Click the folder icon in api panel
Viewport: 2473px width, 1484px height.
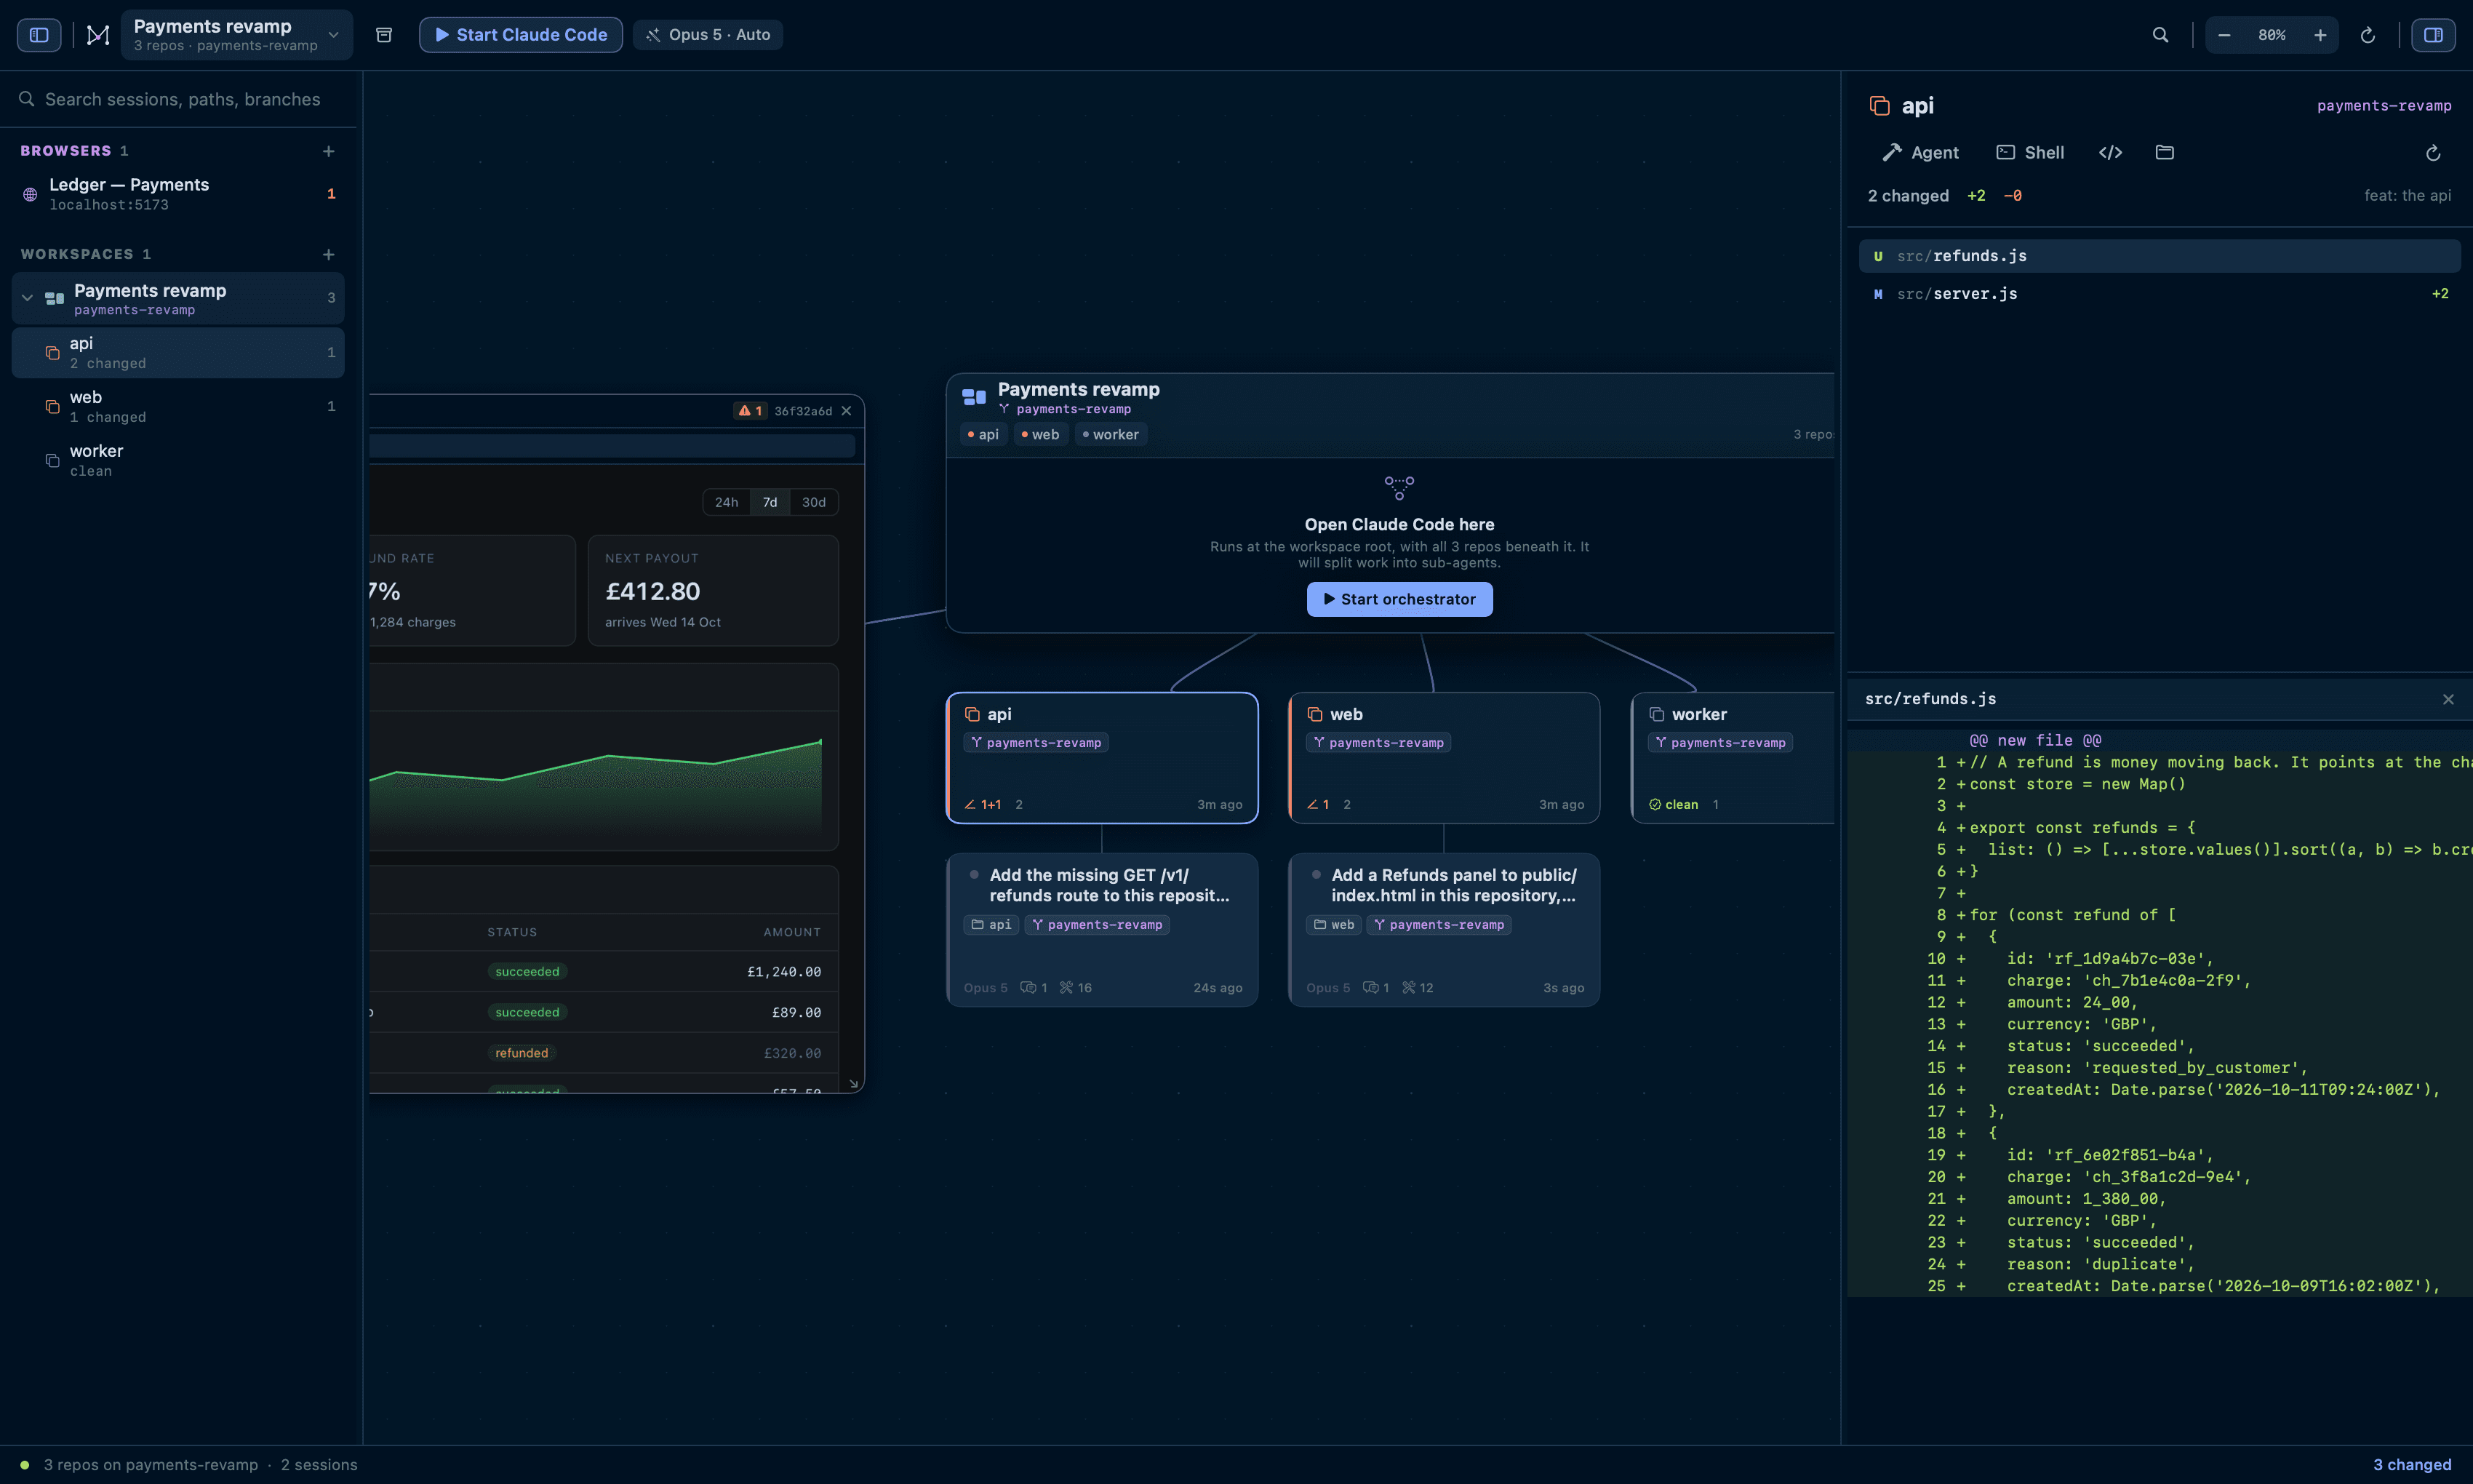pos(2164,152)
